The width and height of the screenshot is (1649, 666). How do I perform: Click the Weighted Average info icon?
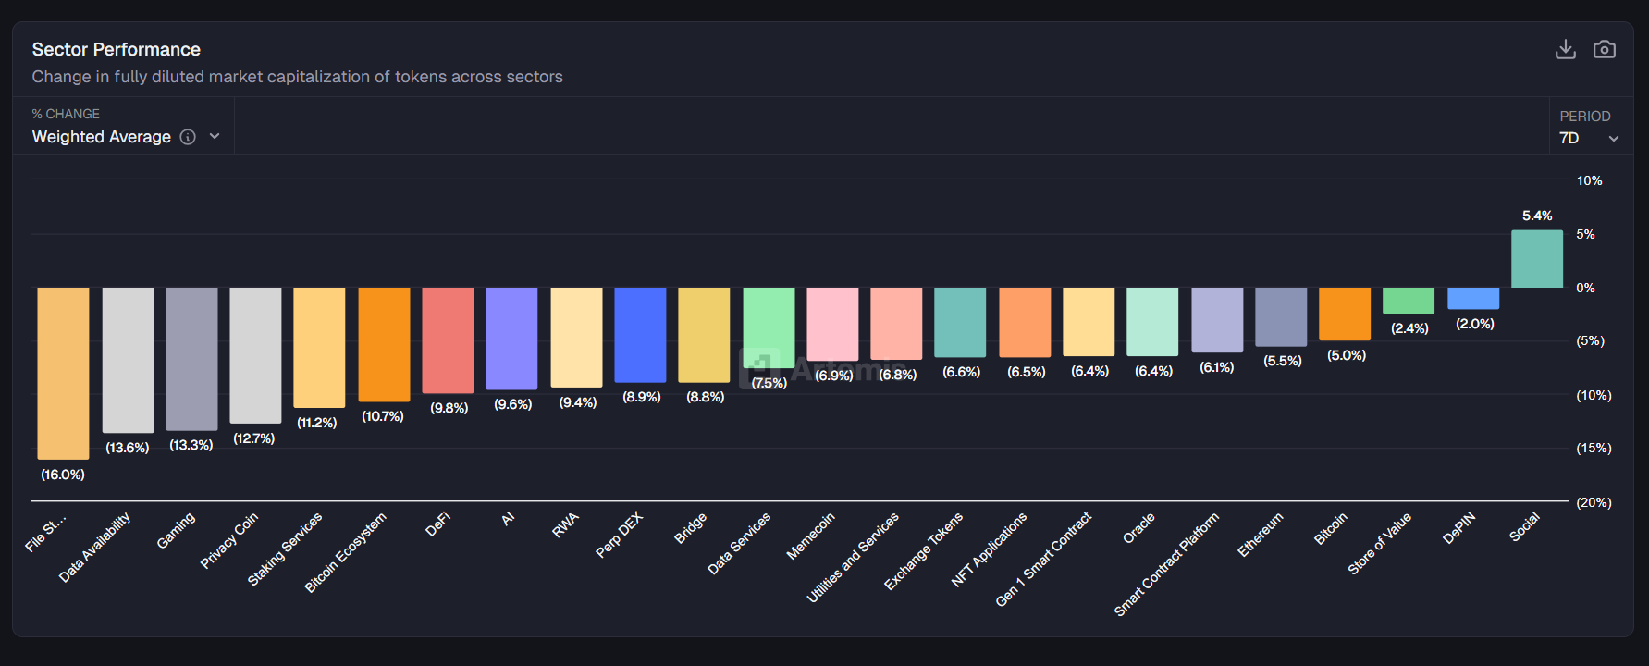(188, 137)
